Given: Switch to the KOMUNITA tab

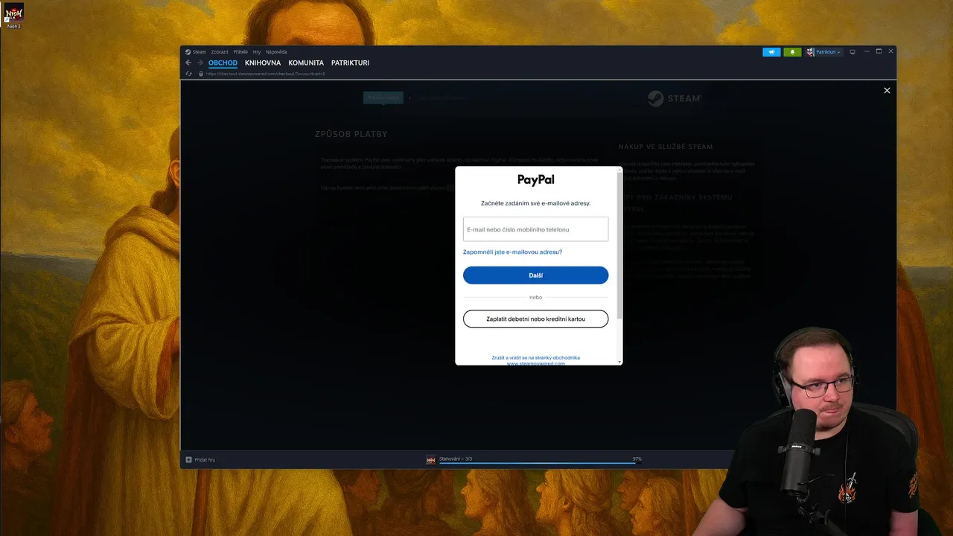Looking at the screenshot, I should click(306, 63).
